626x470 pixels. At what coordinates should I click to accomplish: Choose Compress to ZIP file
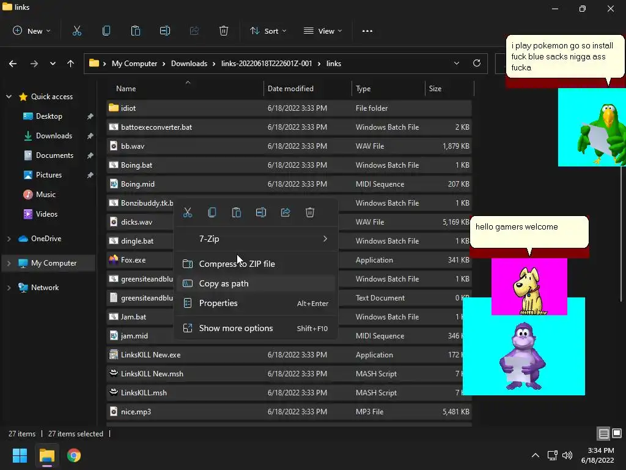click(x=256, y=264)
